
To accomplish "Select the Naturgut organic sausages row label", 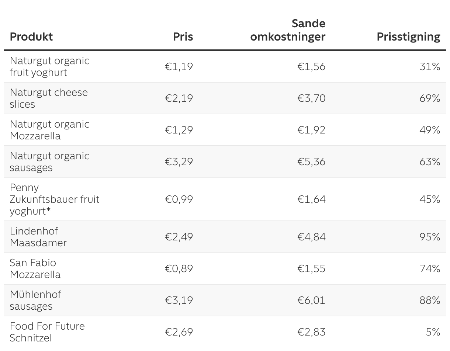I will point(49,162).
